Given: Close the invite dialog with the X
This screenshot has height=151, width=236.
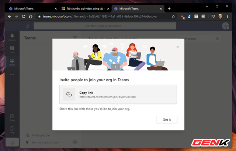Looking at the screenshot, I should 178,47.
